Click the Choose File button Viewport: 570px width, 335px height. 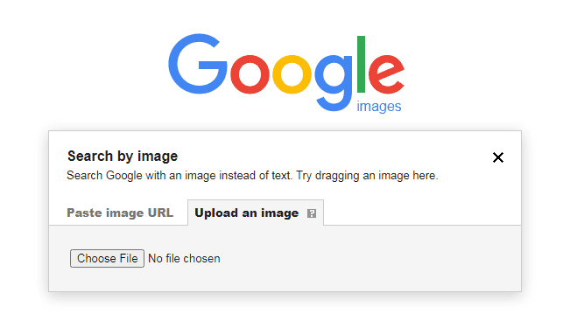[x=107, y=258]
